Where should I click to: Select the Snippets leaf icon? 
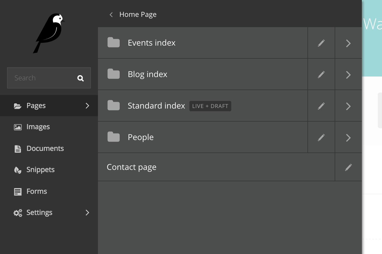point(17,170)
